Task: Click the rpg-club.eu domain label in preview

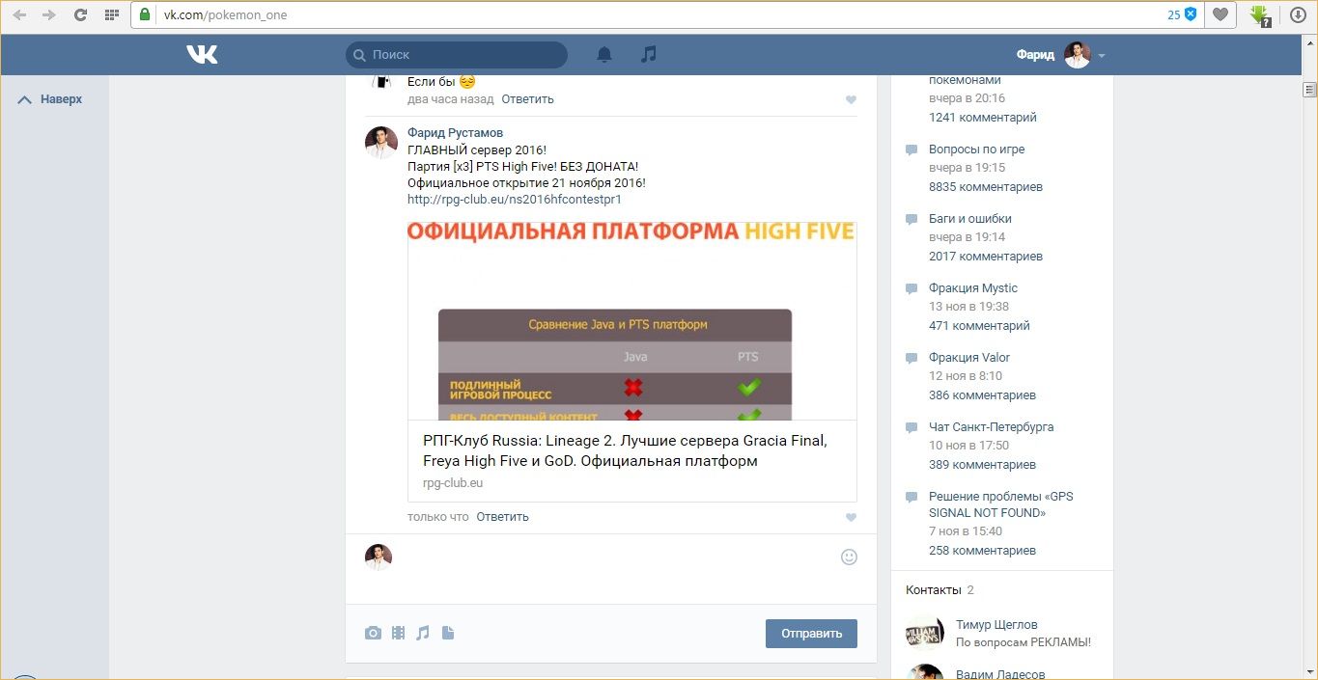Action: (x=453, y=483)
